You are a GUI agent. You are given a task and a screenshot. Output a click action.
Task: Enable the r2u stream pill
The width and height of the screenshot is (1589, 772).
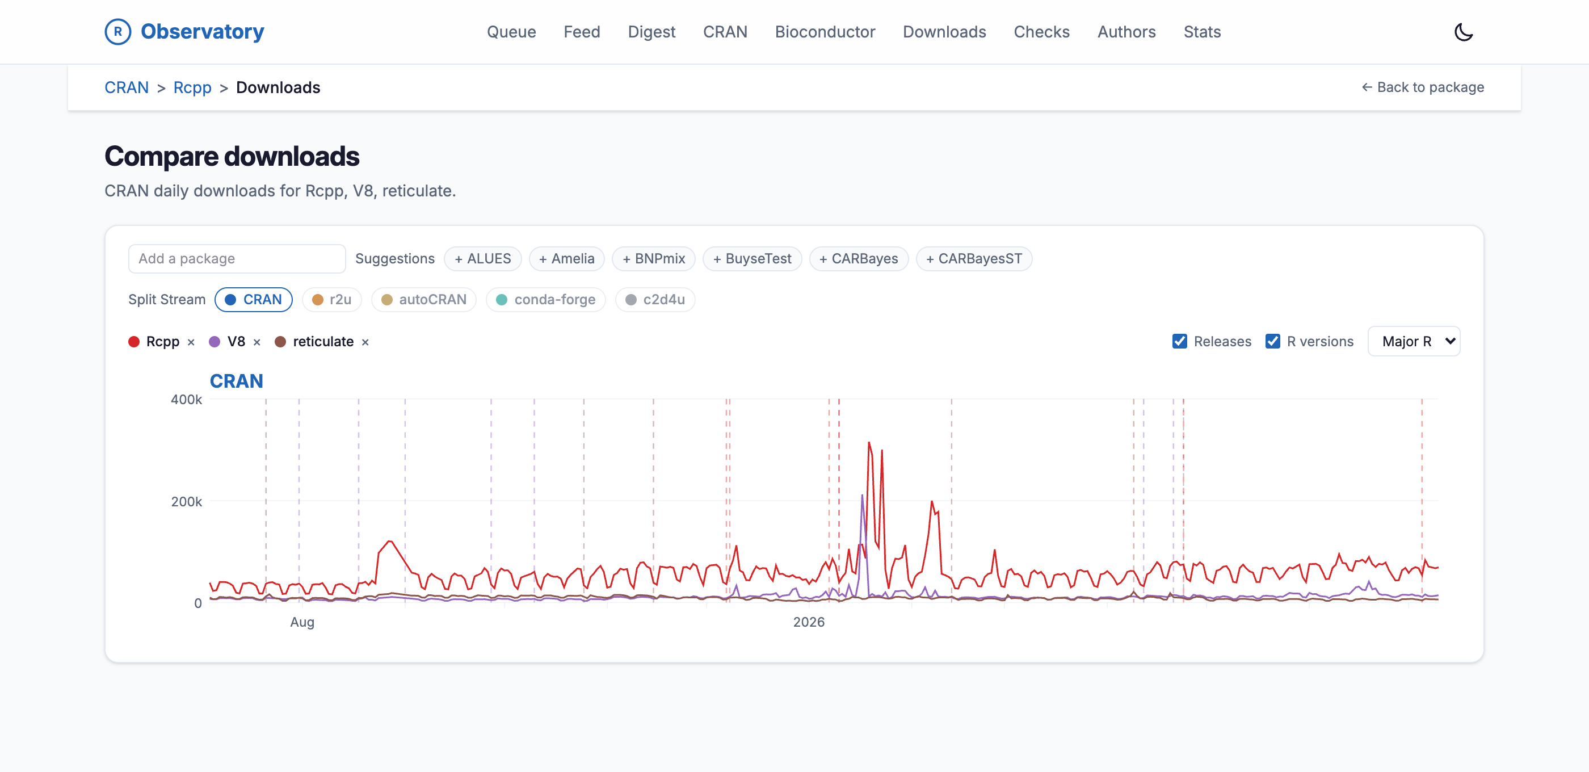[332, 299]
